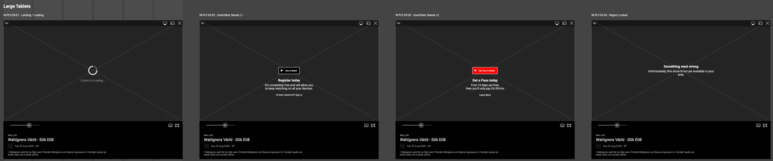This screenshot has width=773, height=161.
Task: Start Chromecast in the Needs L2 player
Action: [x=564, y=23]
